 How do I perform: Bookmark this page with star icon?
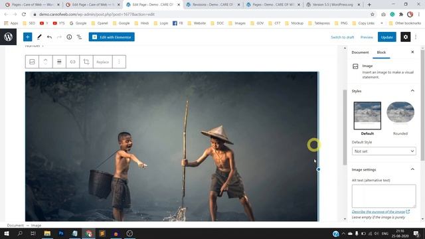tap(373, 15)
